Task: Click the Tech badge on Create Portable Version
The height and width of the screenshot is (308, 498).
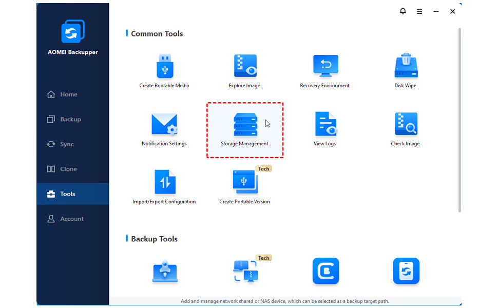Action: [x=263, y=168]
